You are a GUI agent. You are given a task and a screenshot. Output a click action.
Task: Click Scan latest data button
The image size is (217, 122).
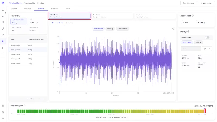189,3
